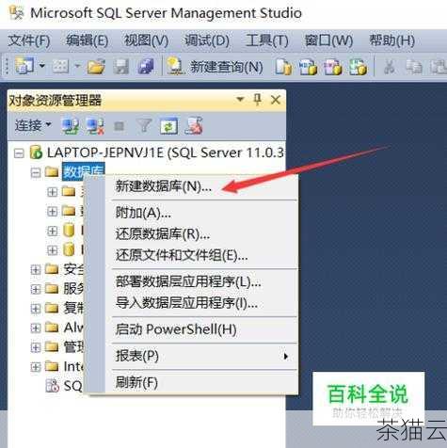Screen dimensions: 447x448
Task: Click the server database icon beside LAPTOP-JEPNVJ1E
Action: [x=37, y=152]
